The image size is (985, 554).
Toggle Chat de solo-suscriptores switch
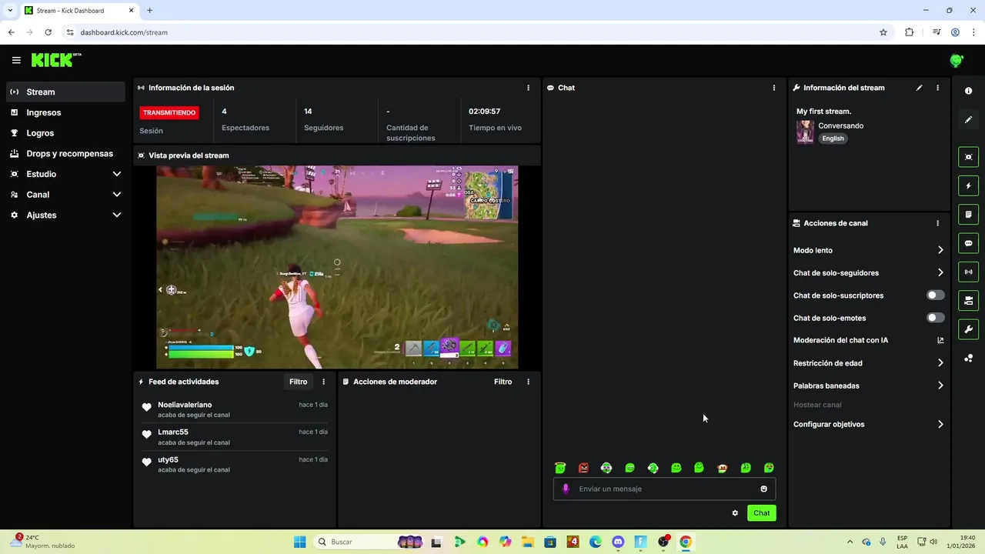(935, 295)
